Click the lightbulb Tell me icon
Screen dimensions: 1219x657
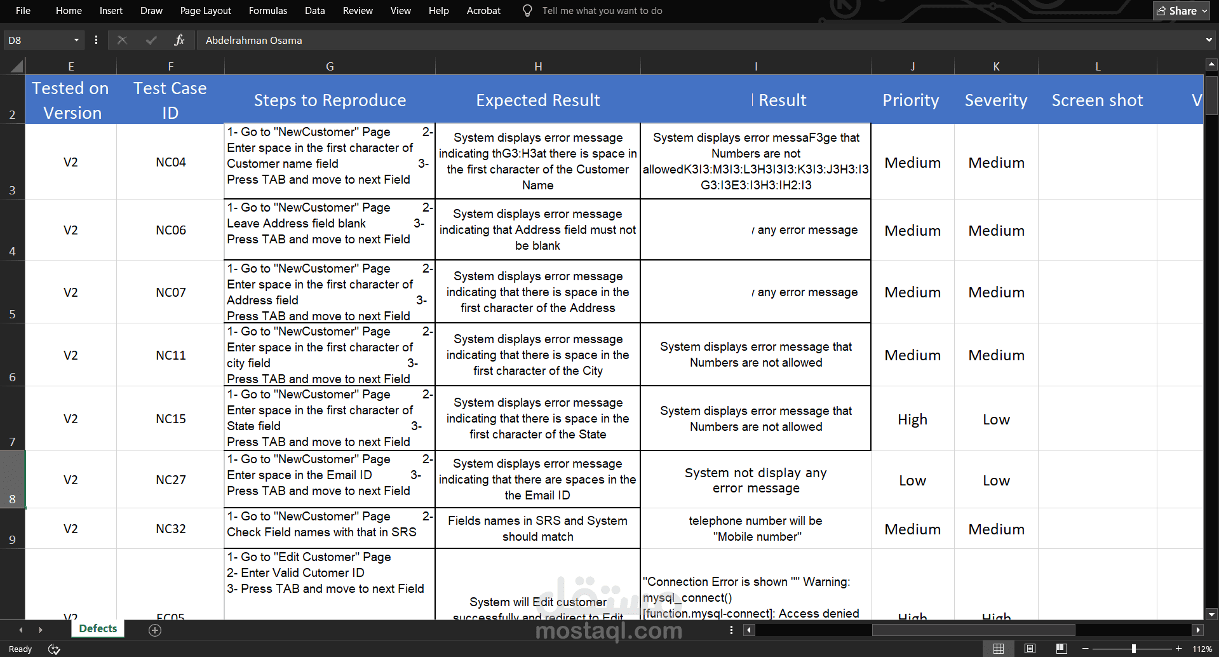(527, 11)
